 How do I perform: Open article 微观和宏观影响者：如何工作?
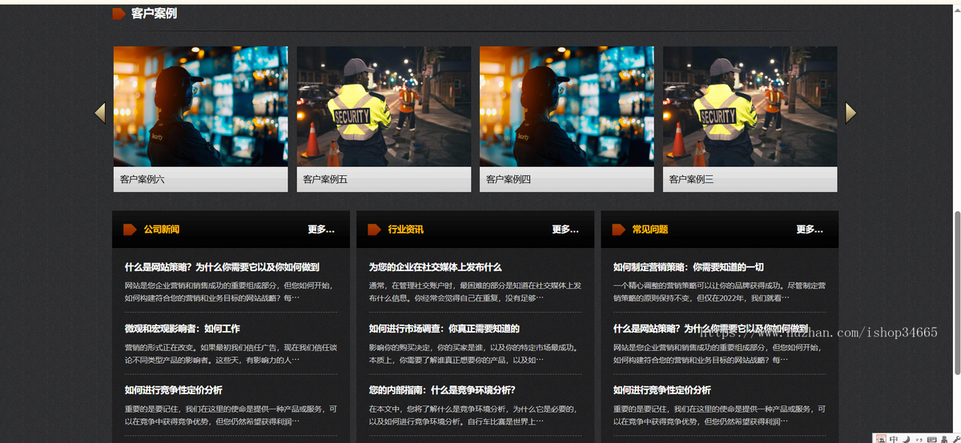click(x=183, y=329)
